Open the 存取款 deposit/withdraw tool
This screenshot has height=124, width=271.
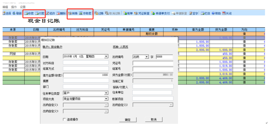tap(85, 13)
